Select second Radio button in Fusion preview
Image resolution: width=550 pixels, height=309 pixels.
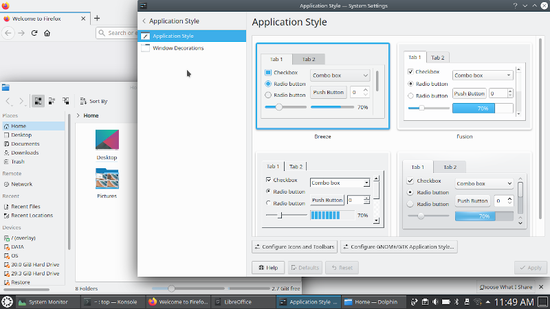click(x=410, y=95)
